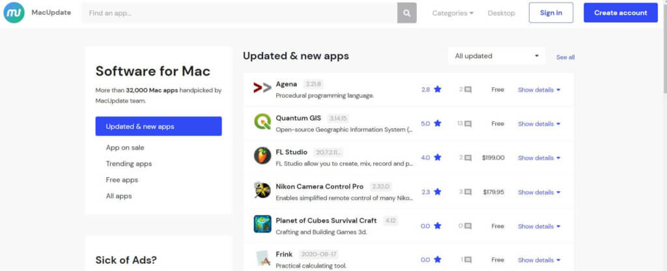This screenshot has width=667, height=271.
Task: Expand Show details for Agena
Action: click(539, 90)
